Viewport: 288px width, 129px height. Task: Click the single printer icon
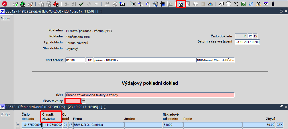click(107, 4)
